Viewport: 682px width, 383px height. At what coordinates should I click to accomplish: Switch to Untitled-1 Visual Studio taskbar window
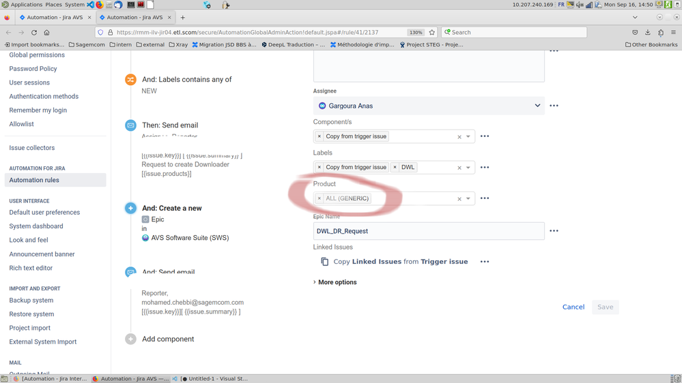tap(210, 379)
